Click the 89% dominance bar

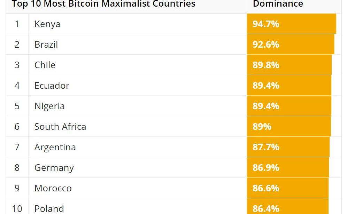coord(288,127)
